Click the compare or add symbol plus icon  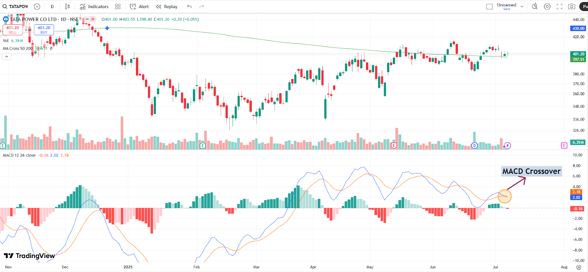[37, 7]
